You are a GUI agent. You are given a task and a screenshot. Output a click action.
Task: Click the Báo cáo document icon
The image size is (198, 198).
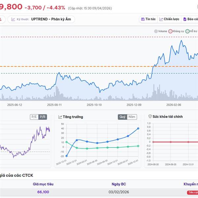(185, 19)
